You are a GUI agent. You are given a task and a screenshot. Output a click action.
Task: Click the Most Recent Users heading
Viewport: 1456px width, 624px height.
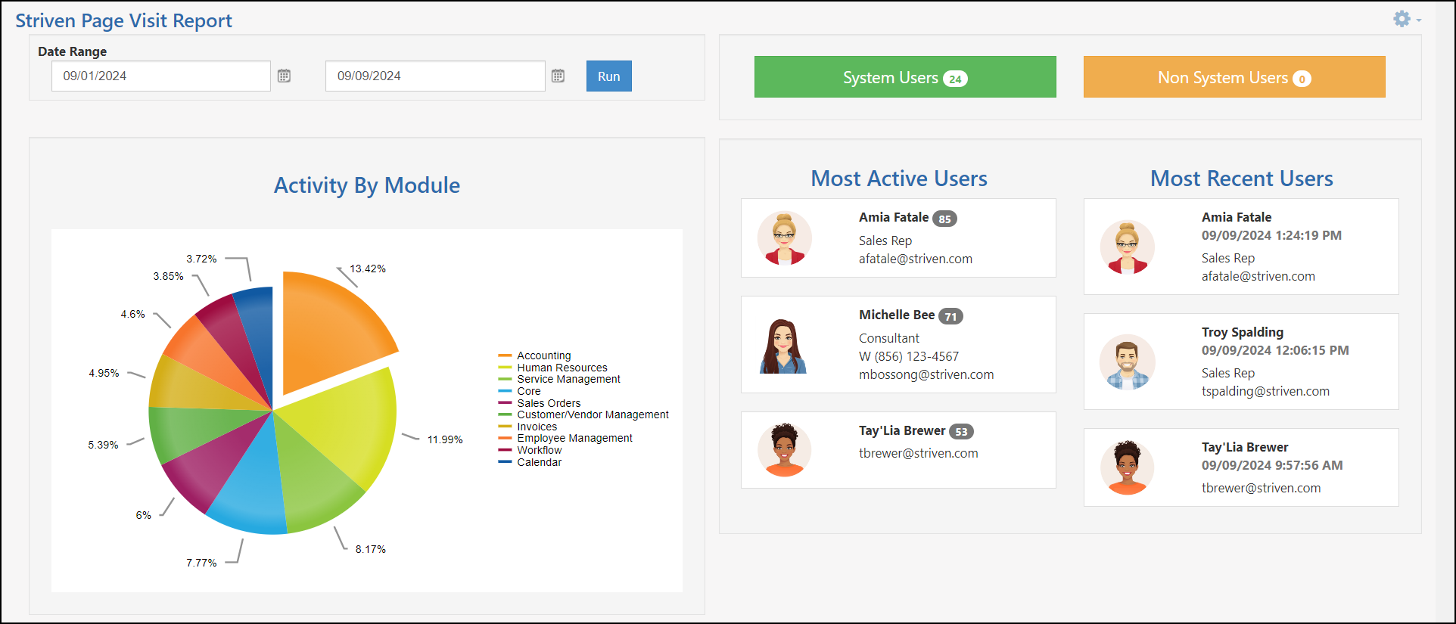point(1242,179)
